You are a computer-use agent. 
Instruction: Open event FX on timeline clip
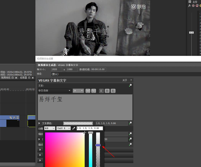pos(14,117)
